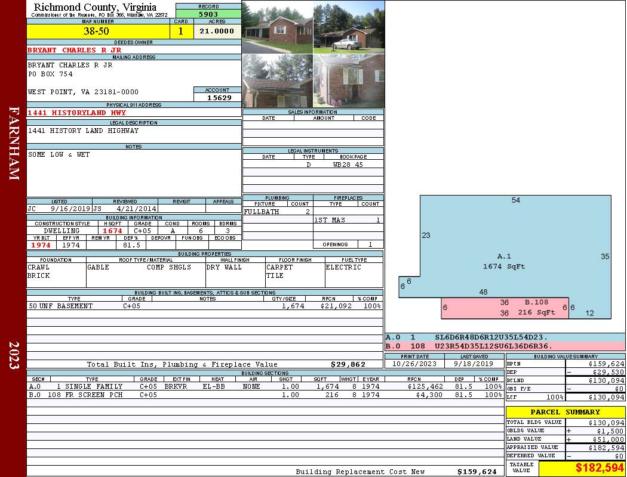Select ELECTRIC fuel type
Viewport: 627px width, 477px height.
pyautogui.click(x=343, y=267)
